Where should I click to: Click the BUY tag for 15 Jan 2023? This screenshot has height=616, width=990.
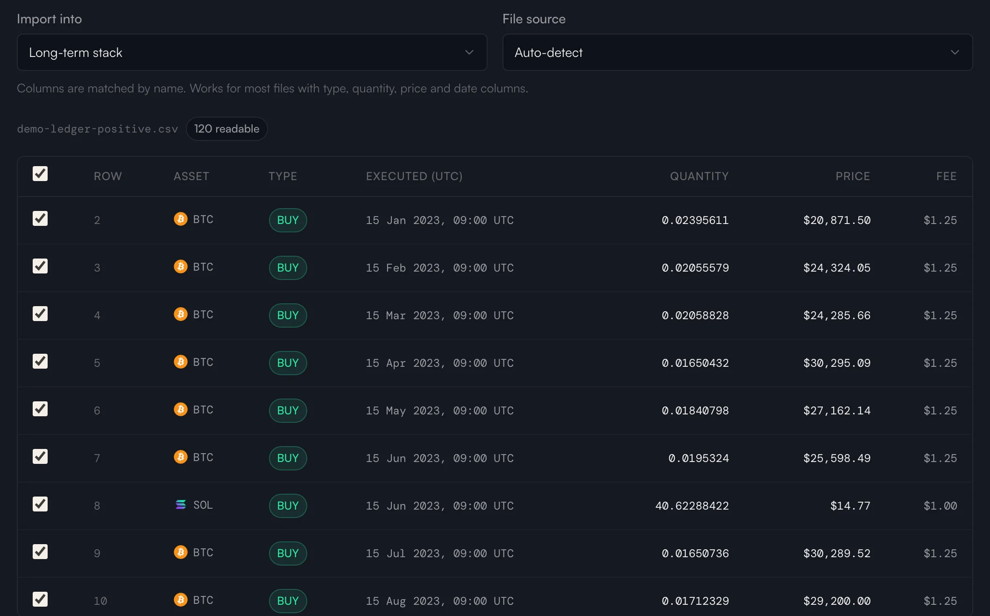tap(288, 220)
